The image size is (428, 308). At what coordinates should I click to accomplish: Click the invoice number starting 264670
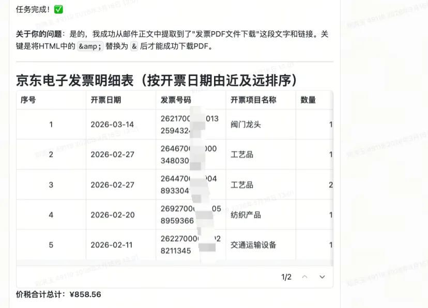tap(189, 155)
